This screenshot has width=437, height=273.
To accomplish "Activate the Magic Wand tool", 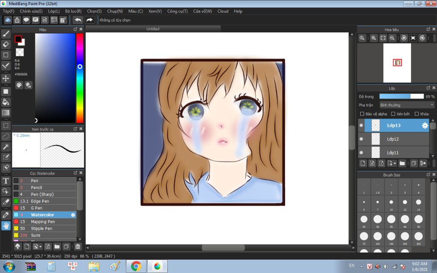I will [6, 147].
